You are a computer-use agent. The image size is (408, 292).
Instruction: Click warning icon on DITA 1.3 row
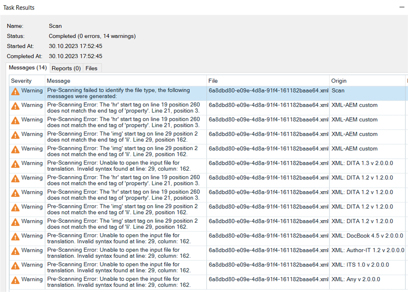coord(15,164)
